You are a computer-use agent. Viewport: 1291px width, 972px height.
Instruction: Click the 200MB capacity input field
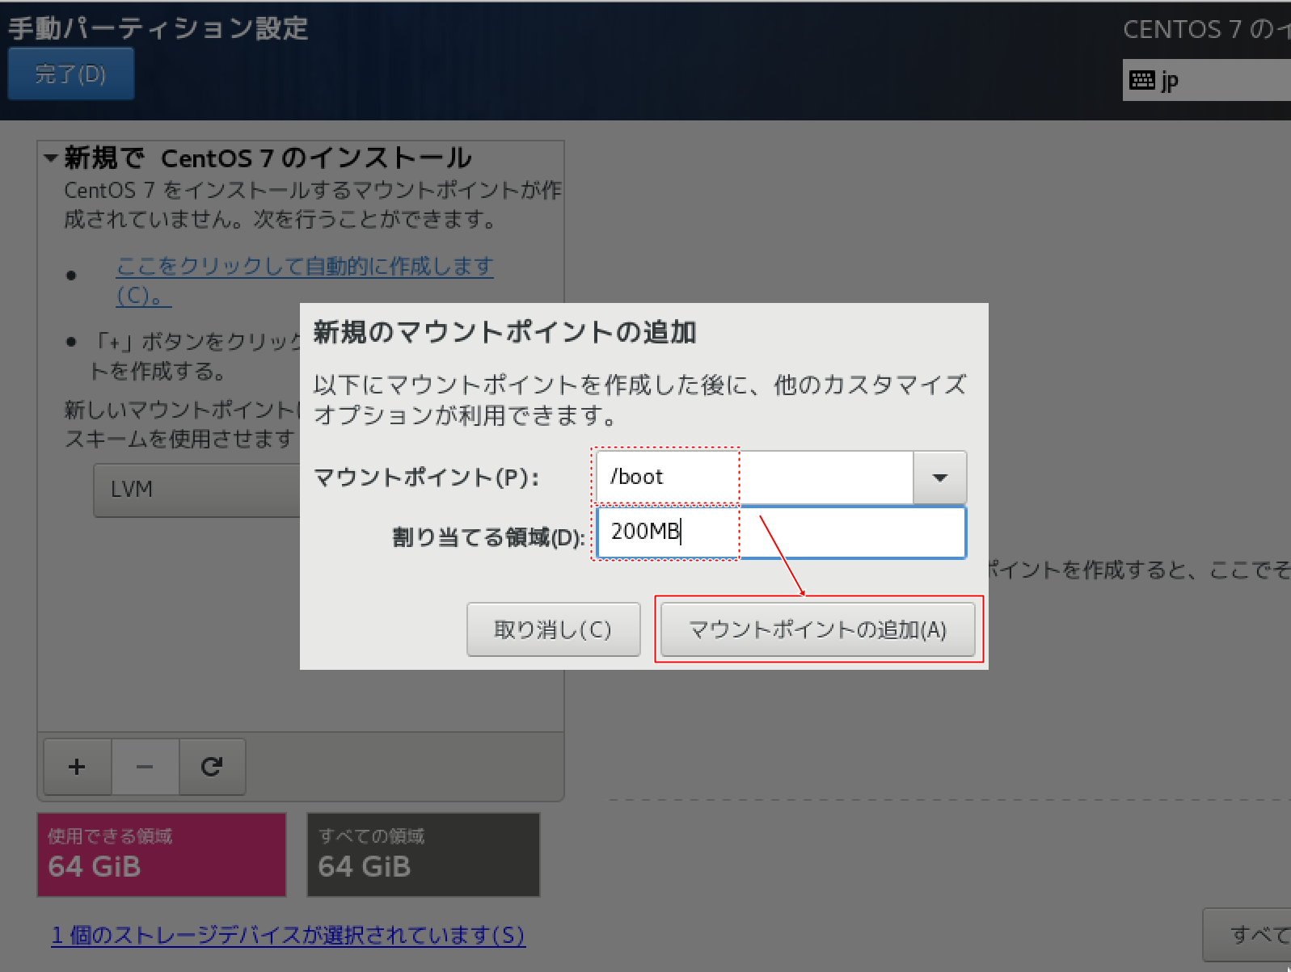coord(781,532)
